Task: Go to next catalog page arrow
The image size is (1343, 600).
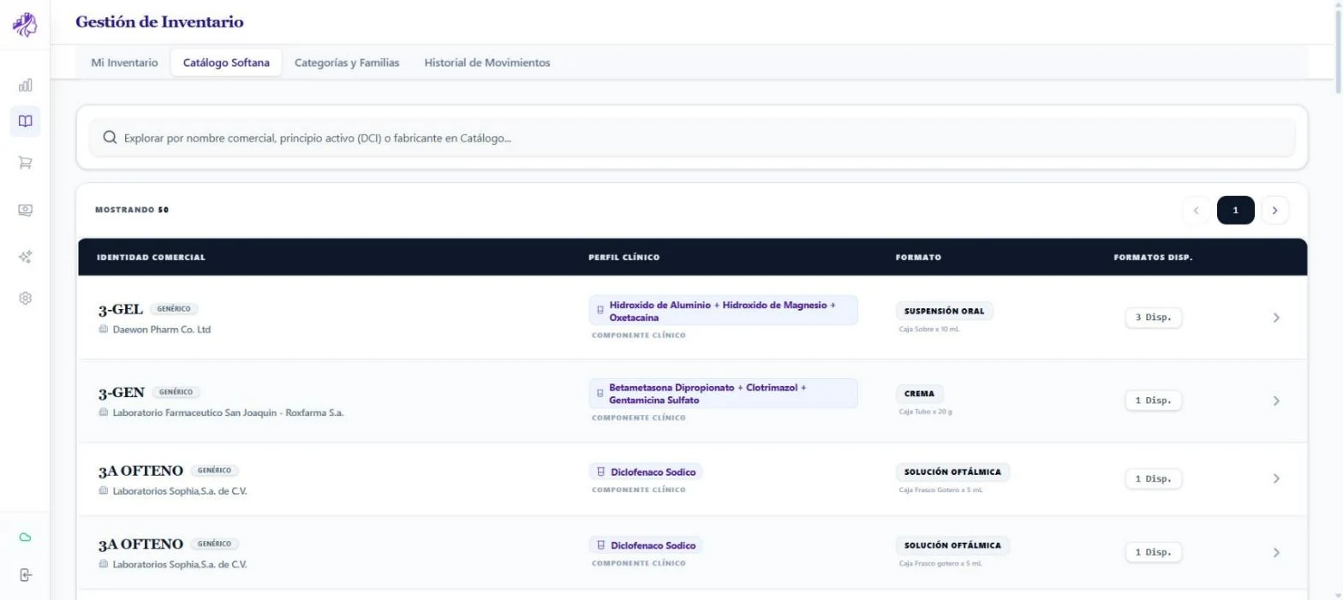Action: pyautogui.click(x=1274, y=211)
